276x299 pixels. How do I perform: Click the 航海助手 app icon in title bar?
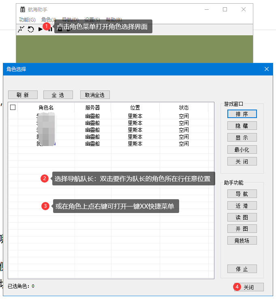click(23, 9)
